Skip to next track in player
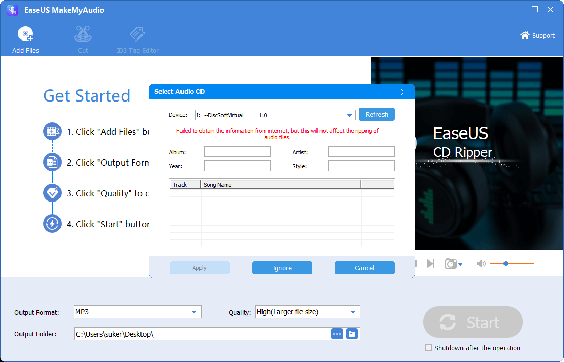 point(431,264)
